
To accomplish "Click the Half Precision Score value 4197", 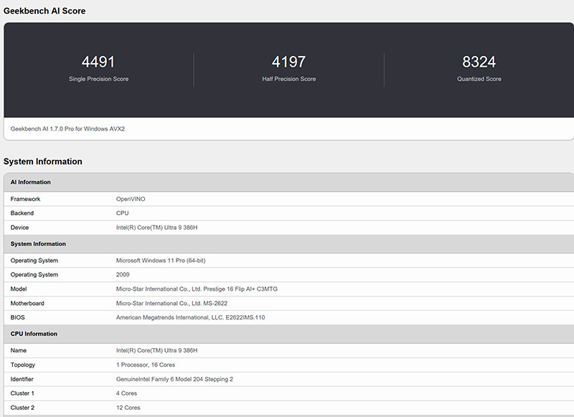I will 289,62.
